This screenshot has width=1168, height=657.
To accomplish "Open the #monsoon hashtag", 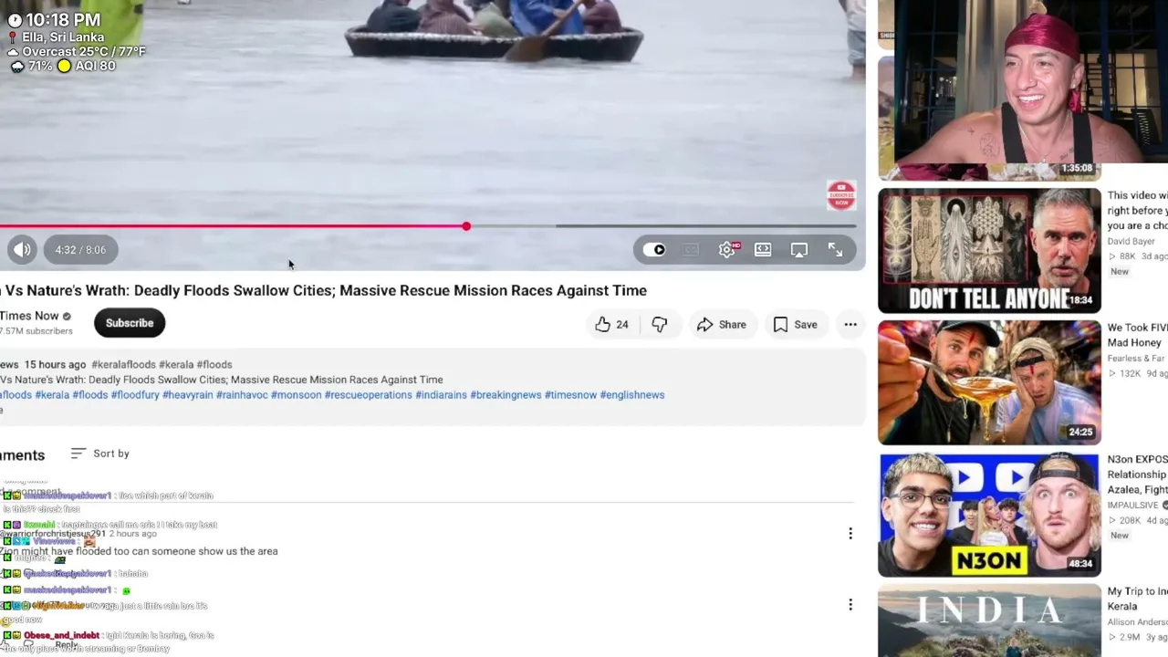I will point(297,395).
